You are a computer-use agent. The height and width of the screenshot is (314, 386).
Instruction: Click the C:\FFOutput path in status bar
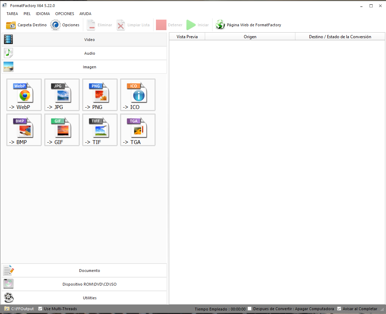pyautogui.click(x=22, y=309)
